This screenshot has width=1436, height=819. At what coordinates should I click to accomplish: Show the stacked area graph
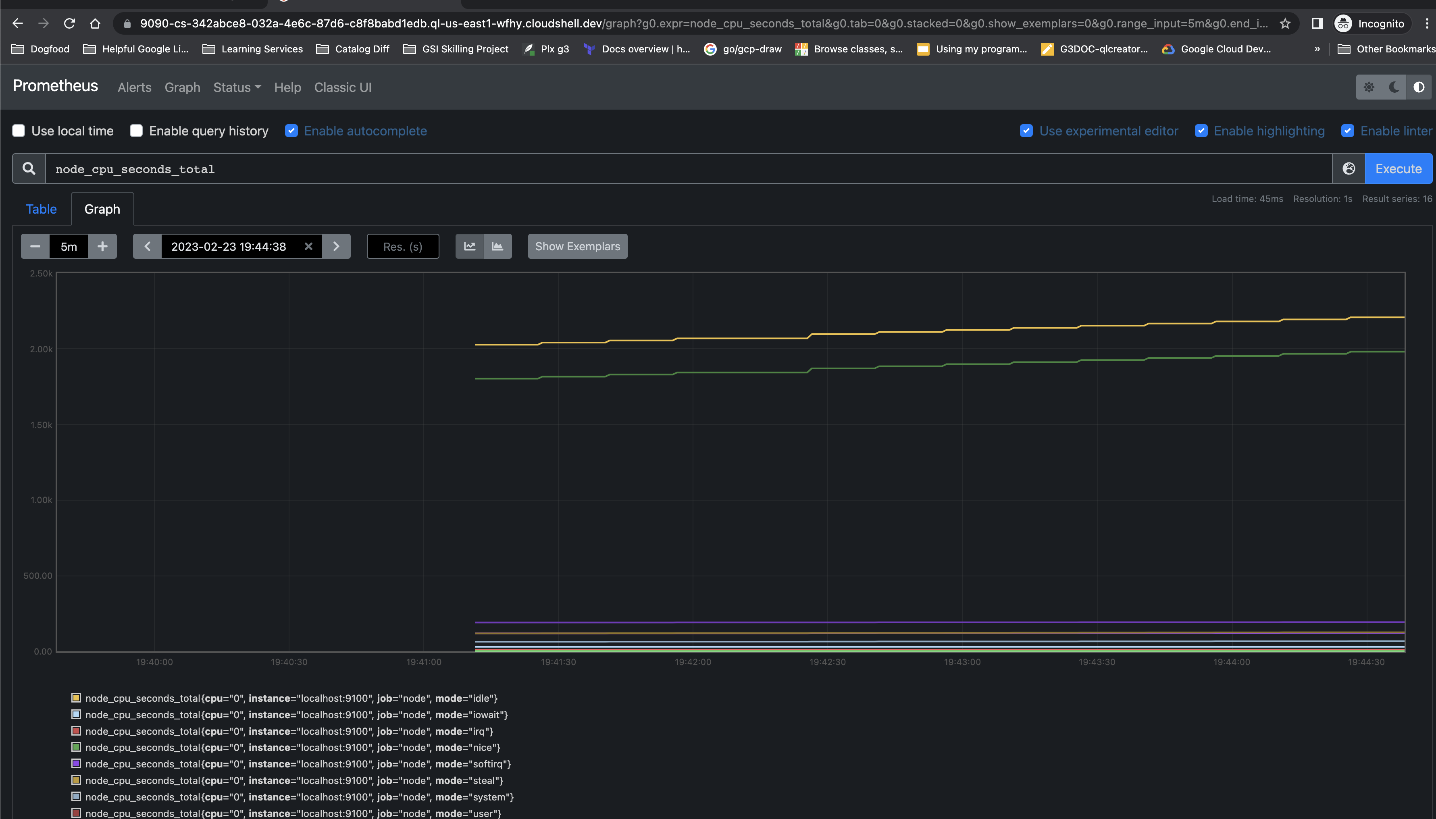(497, 246)
